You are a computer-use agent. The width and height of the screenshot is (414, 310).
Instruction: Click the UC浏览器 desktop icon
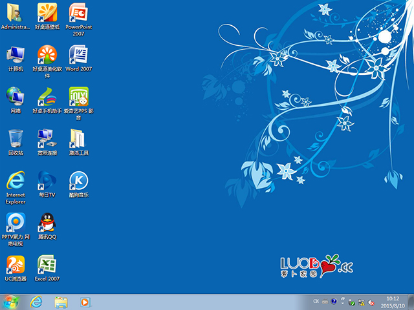16,264
